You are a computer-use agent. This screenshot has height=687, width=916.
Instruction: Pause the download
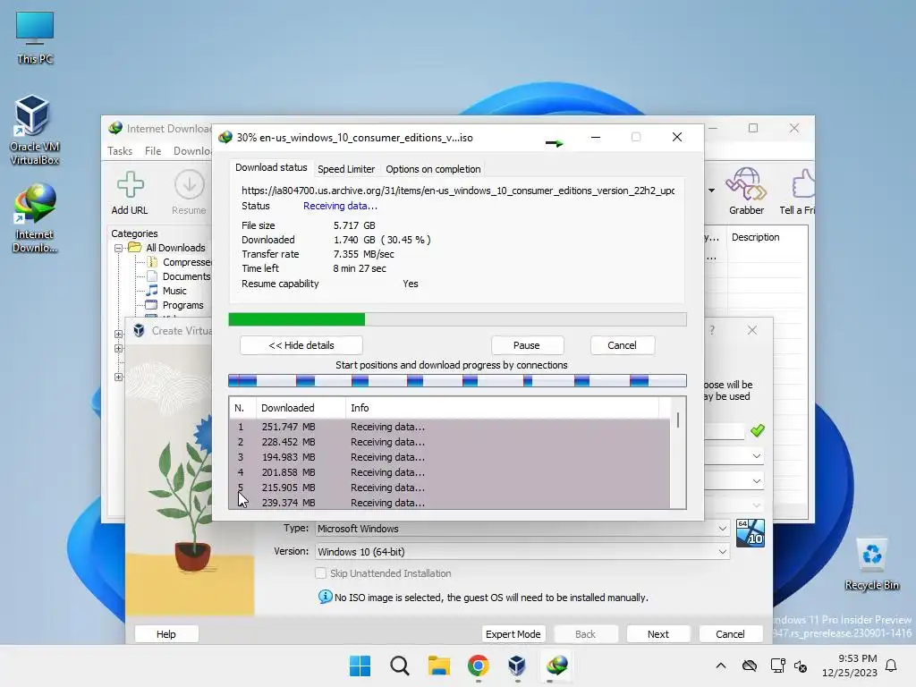pos(527,345)
